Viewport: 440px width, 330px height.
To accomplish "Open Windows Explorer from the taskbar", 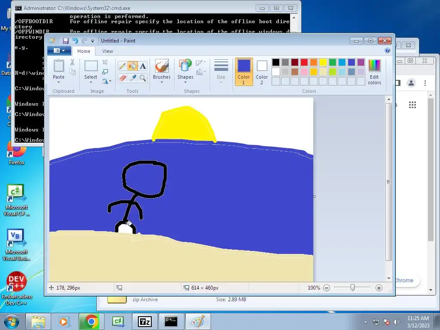I will pyautogui.click(x=38, y=321).
